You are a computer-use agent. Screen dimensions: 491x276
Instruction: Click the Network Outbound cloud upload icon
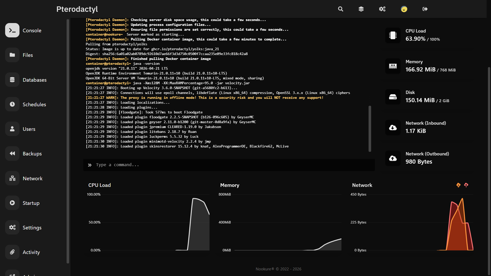click(393, 158)
